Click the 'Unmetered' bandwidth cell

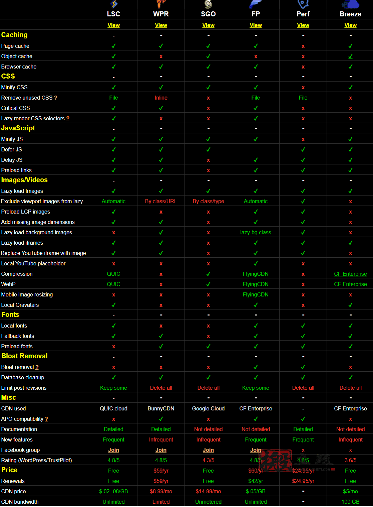[209, 502]
